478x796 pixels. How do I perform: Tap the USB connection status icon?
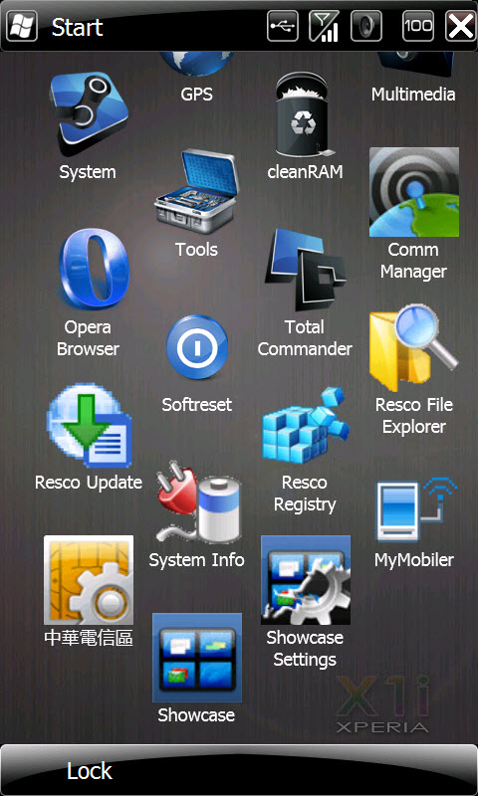(283, 26)
